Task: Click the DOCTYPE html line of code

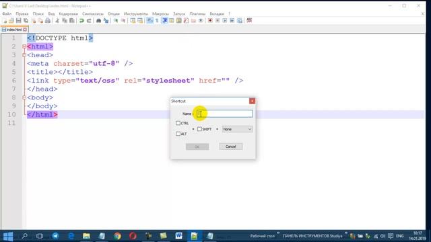Action: [x=60, y=38]
